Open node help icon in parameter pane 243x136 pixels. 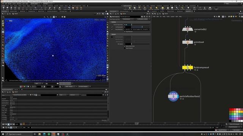coord(149,17)
